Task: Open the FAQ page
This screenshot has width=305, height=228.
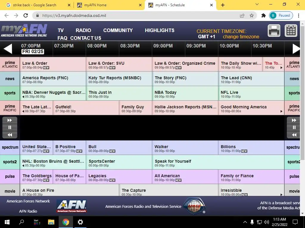Action: pyautogui.click(x=62, y=38)
